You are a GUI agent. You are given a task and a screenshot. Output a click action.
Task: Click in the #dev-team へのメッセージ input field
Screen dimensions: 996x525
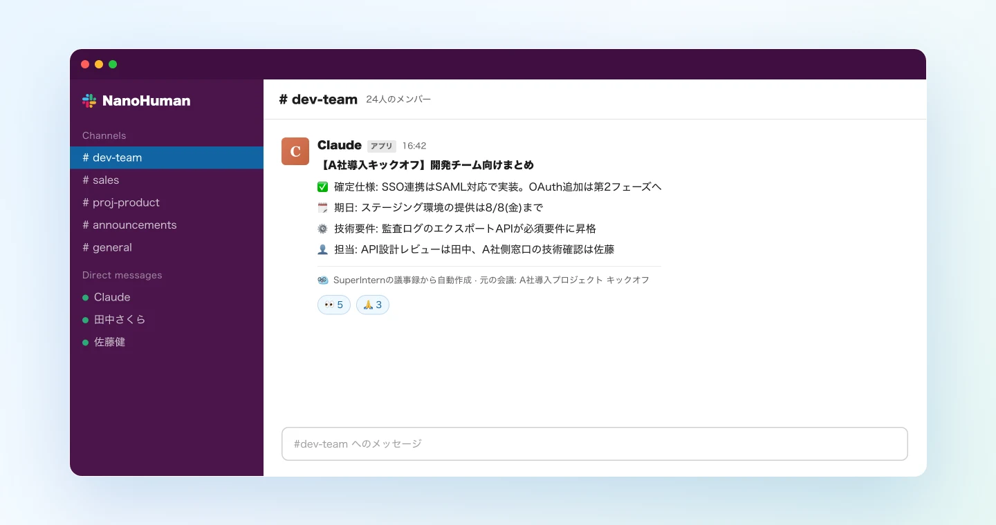coord(595,443)
